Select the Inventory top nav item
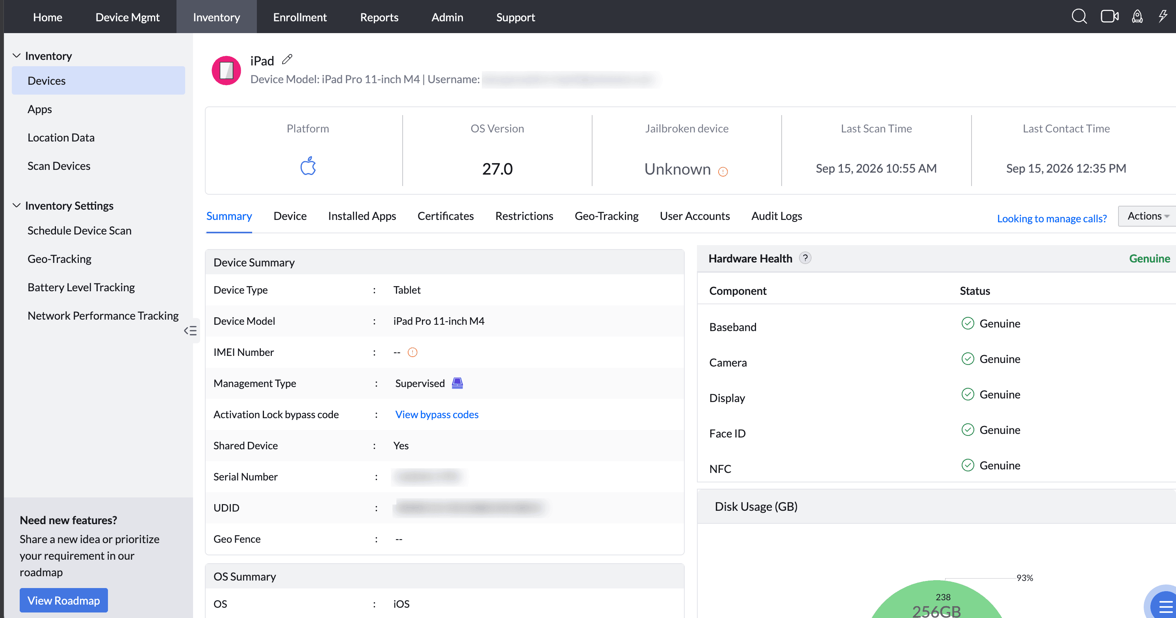The image size is (1176, 618). click(216, 17)
